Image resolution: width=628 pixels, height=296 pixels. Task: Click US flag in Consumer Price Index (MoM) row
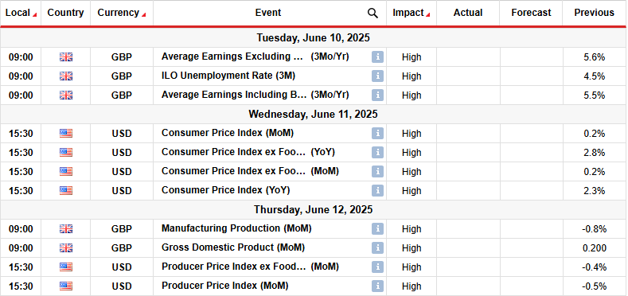pos(66,134)
